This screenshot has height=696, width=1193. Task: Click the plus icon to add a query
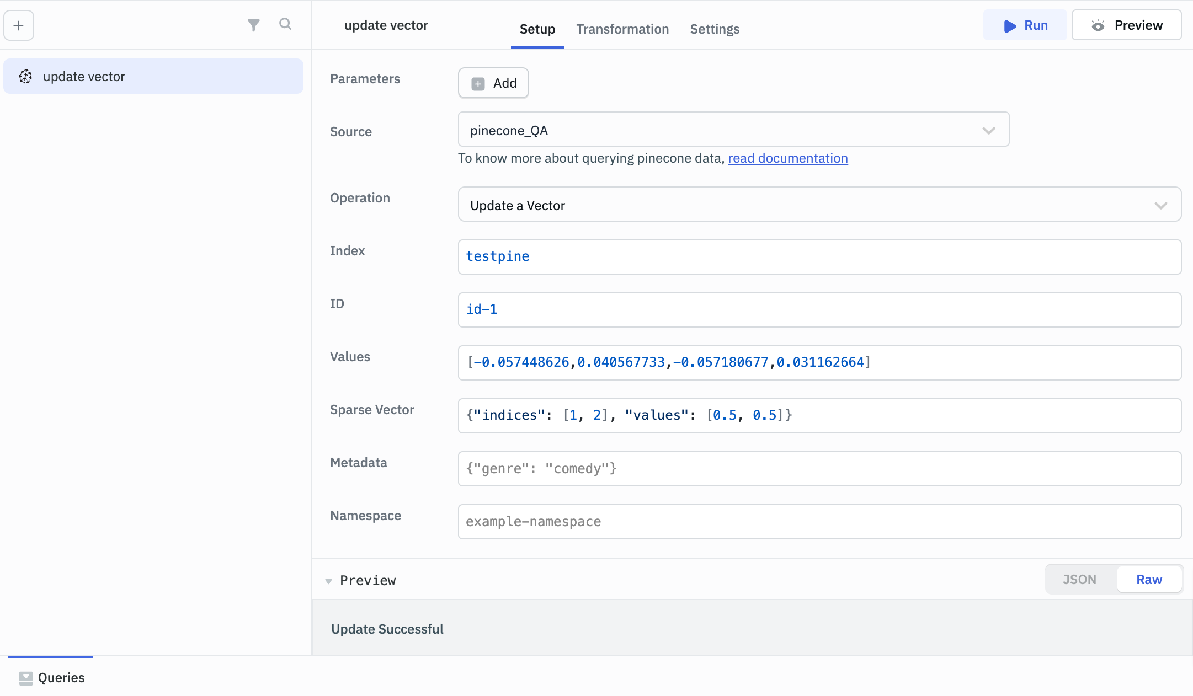[19, 25]
